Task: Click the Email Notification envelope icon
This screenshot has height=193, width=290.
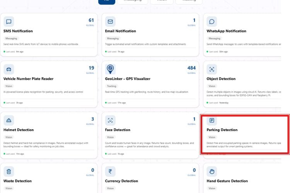Action: click(110, 22)
